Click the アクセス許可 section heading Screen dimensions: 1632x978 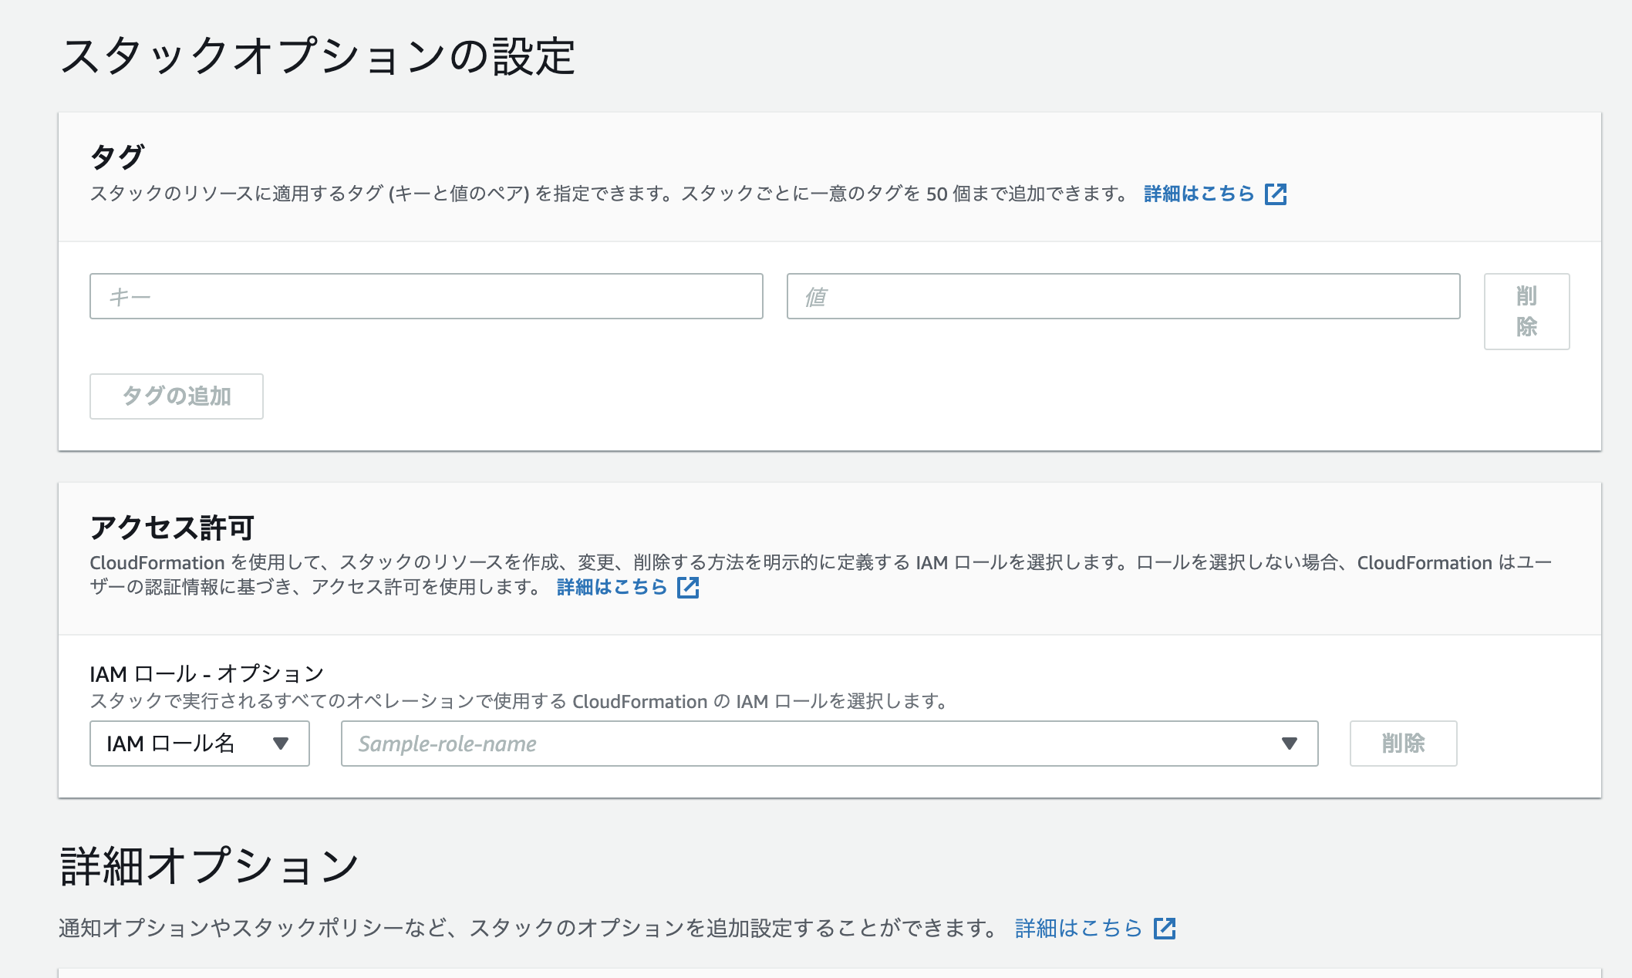coord(172,528)
